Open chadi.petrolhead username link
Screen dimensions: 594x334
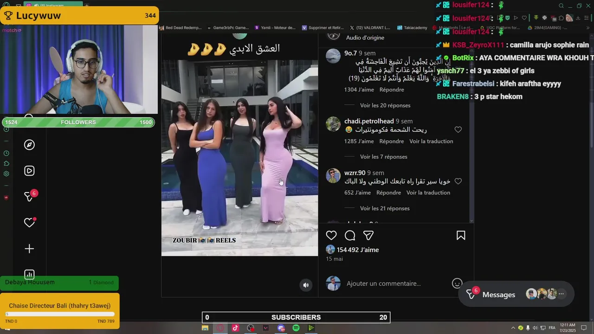369,121
